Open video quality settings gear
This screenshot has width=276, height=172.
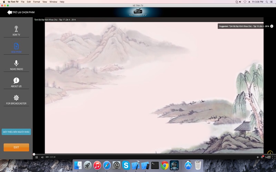(262, 157)
